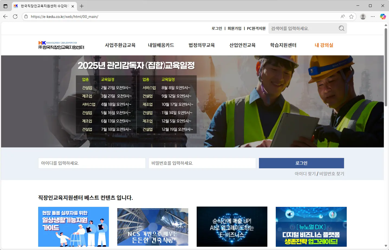389x250 pixels.
Task: Open new tab with plus button
Action: tap(82, 6)
